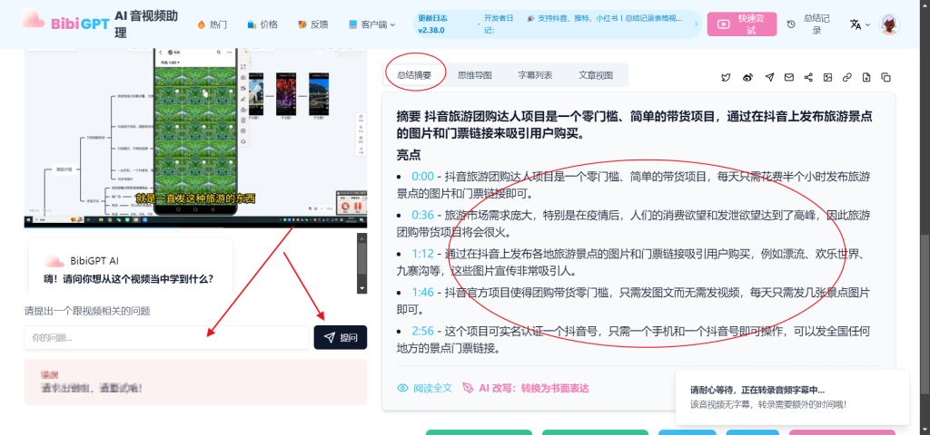
Task: Copy summary with the duplicate icon
Action: pos(885,78)
